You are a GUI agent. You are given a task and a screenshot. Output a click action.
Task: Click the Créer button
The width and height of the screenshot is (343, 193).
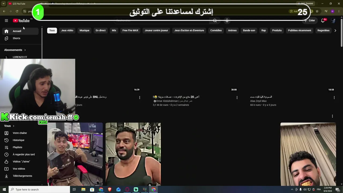pos(310,21)
